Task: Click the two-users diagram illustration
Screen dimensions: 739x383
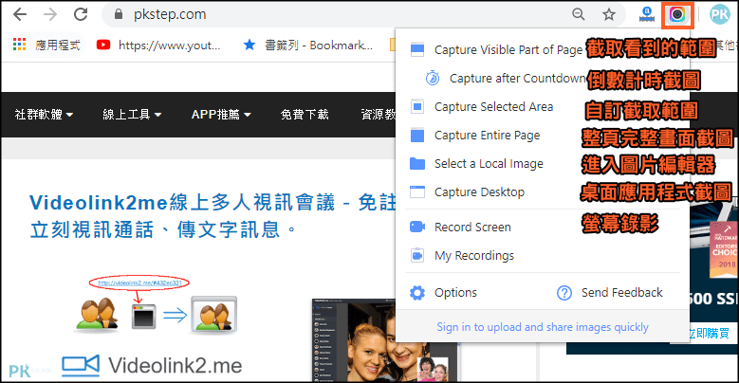Action: pos(157,305)
